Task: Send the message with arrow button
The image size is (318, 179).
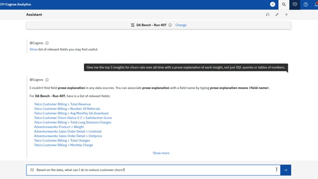Action: (286, 170)
